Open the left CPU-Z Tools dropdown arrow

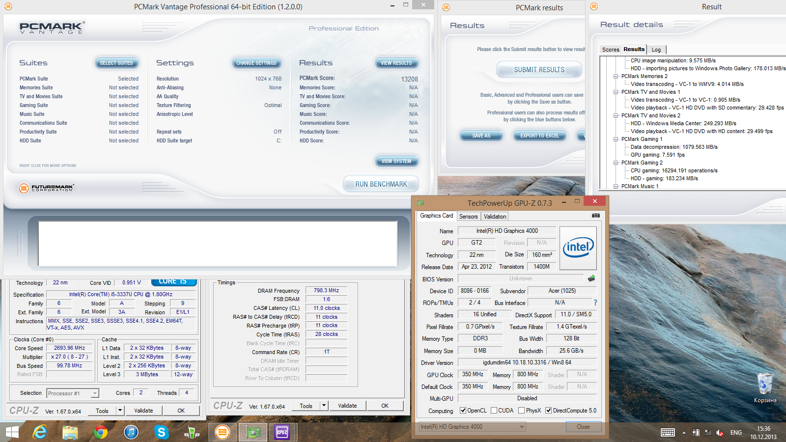point(120,411)
